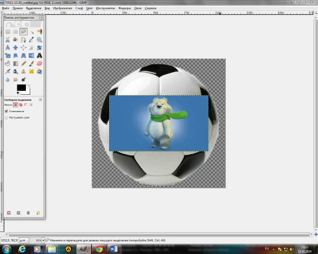Select the Smudge tool
This screenshot has width=318, height=254.
(x=15, y=79)
